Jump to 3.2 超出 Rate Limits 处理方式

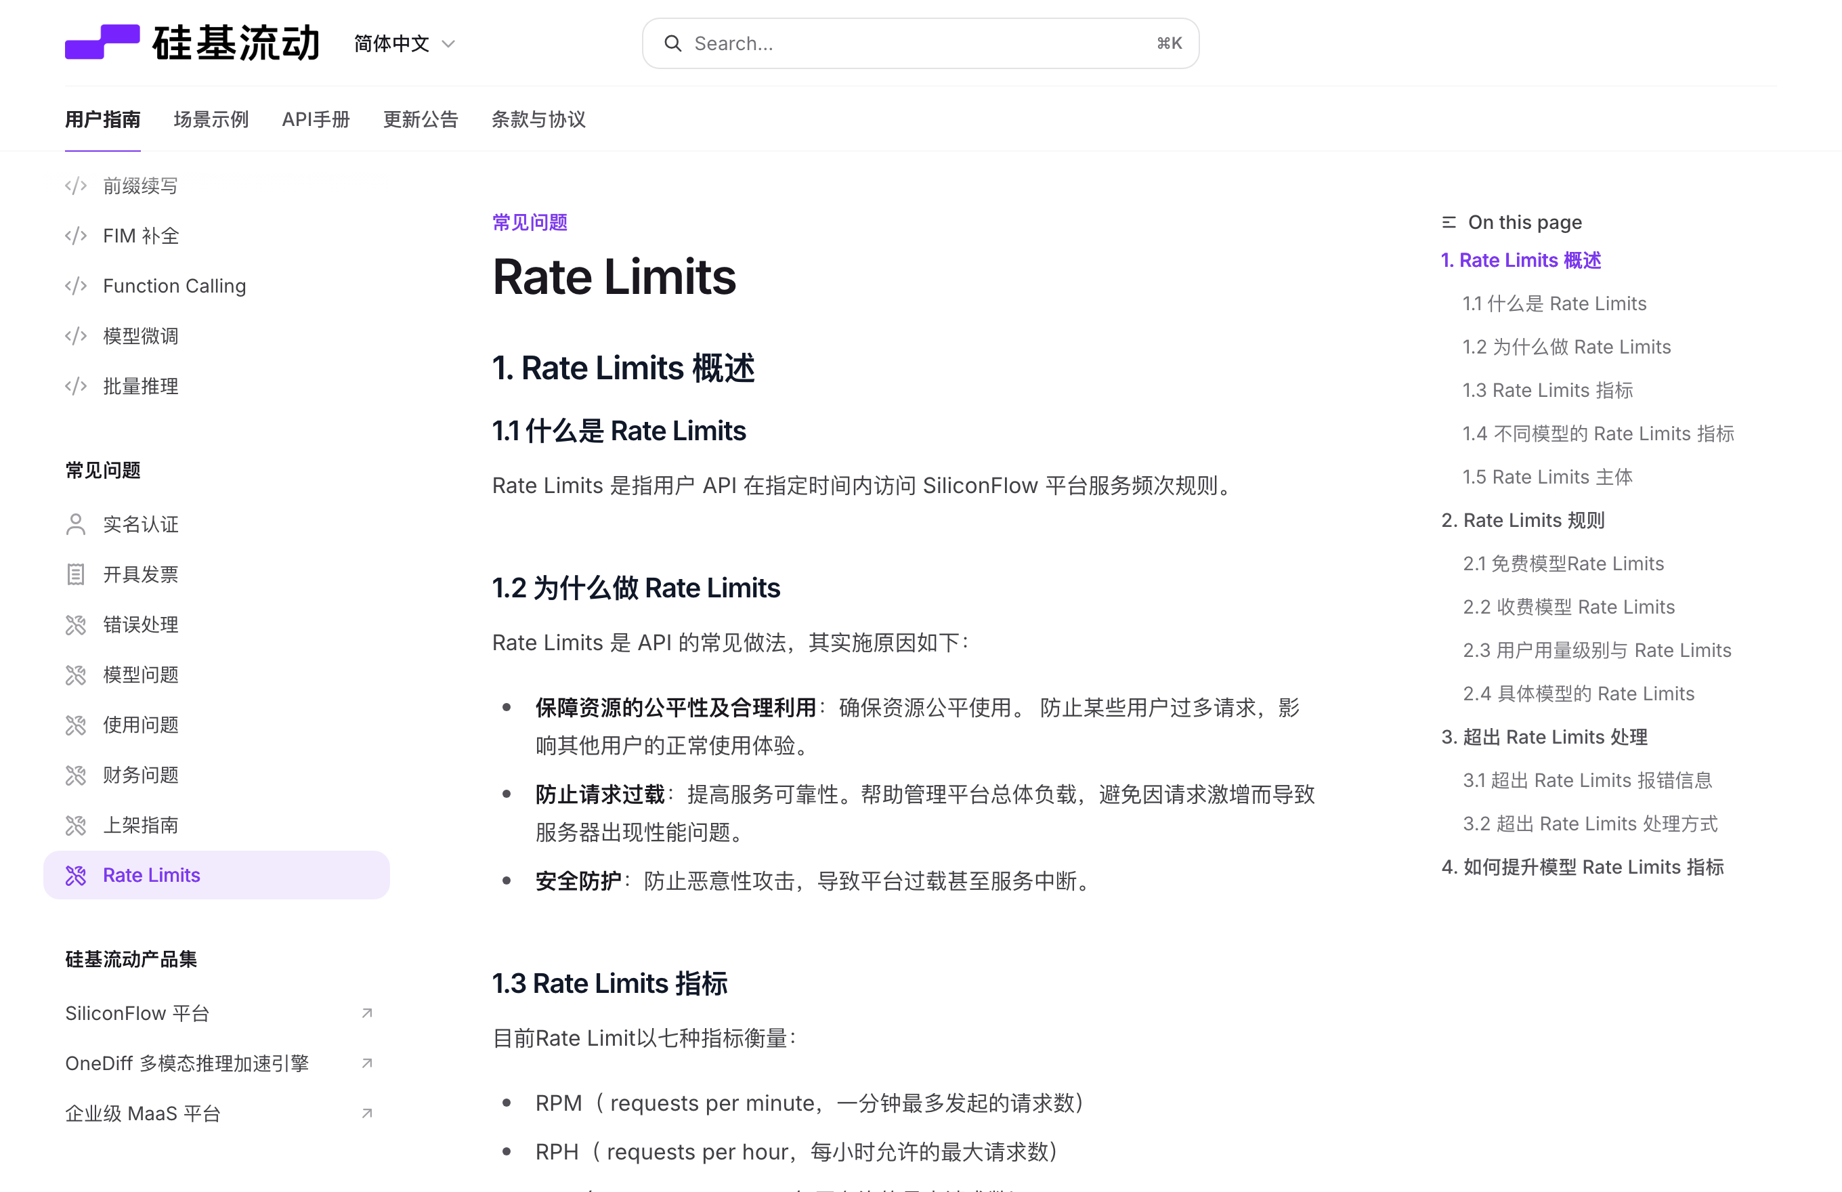pos(1591,824)
